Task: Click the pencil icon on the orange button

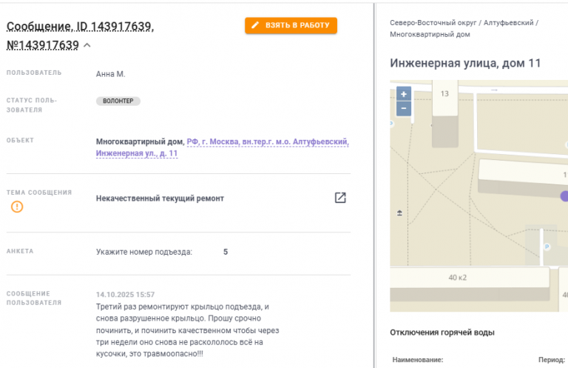Action: point(255,25)
